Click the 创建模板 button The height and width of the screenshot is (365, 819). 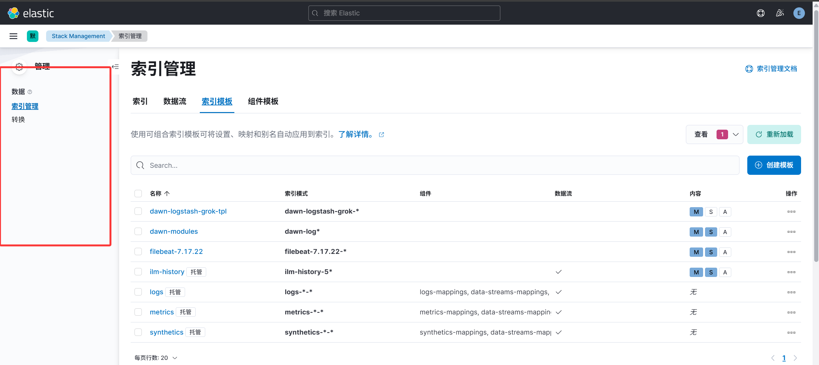click(x=774, y=165)
